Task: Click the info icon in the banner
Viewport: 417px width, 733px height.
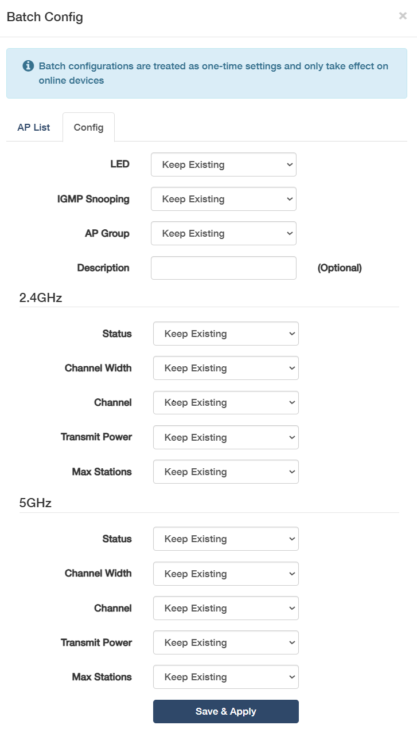Action: pos(28,66)
